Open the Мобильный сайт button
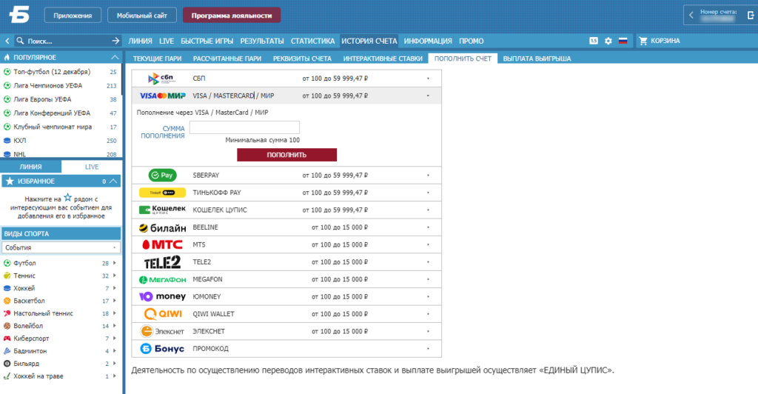 (141, 16)
